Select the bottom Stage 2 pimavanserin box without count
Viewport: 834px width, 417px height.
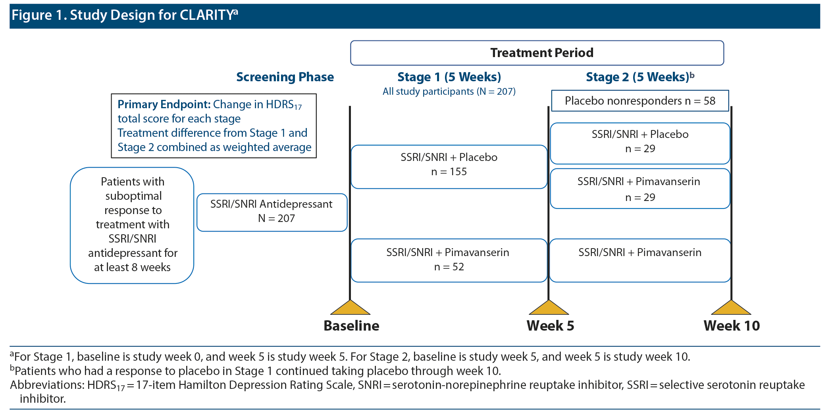tap(640, 260)
